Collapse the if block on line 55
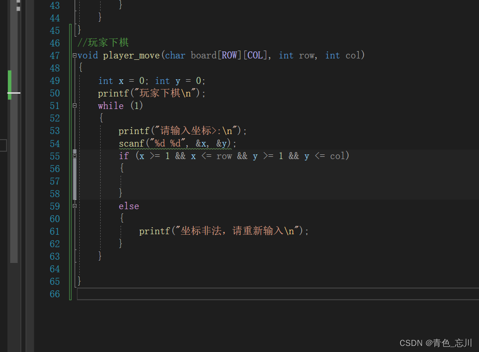 point(75,156)
